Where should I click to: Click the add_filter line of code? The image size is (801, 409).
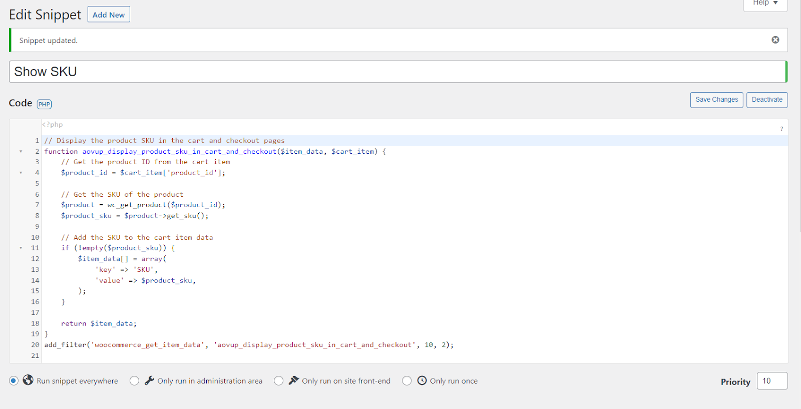pos(249,344)
